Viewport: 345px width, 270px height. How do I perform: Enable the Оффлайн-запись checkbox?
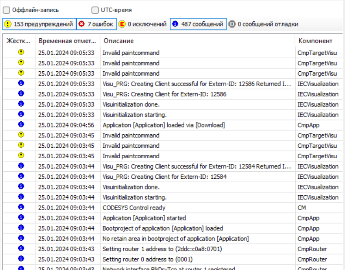(7, 10)
